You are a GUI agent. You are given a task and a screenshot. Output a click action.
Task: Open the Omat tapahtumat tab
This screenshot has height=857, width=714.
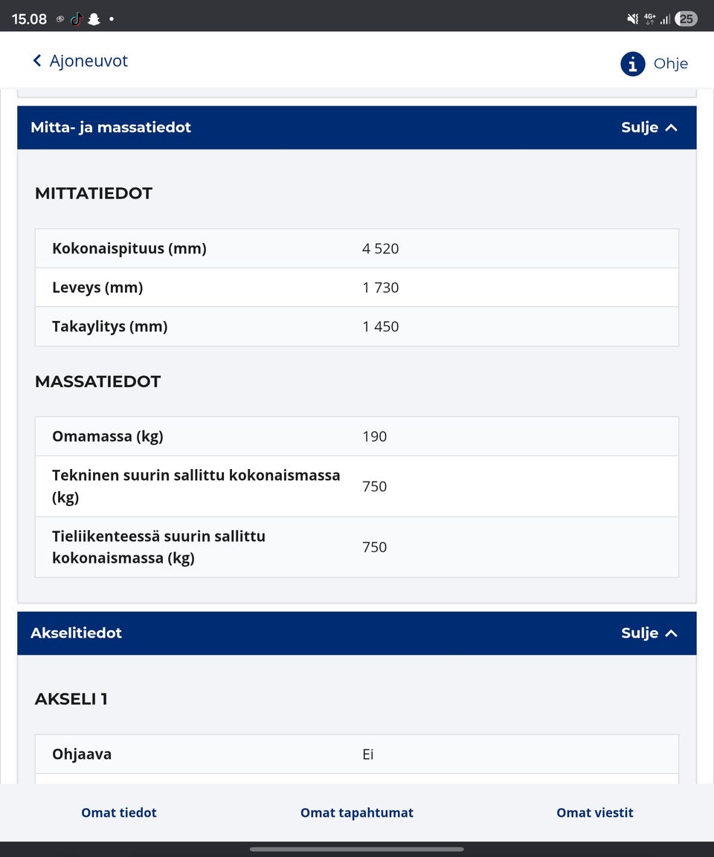coord(357,812)
